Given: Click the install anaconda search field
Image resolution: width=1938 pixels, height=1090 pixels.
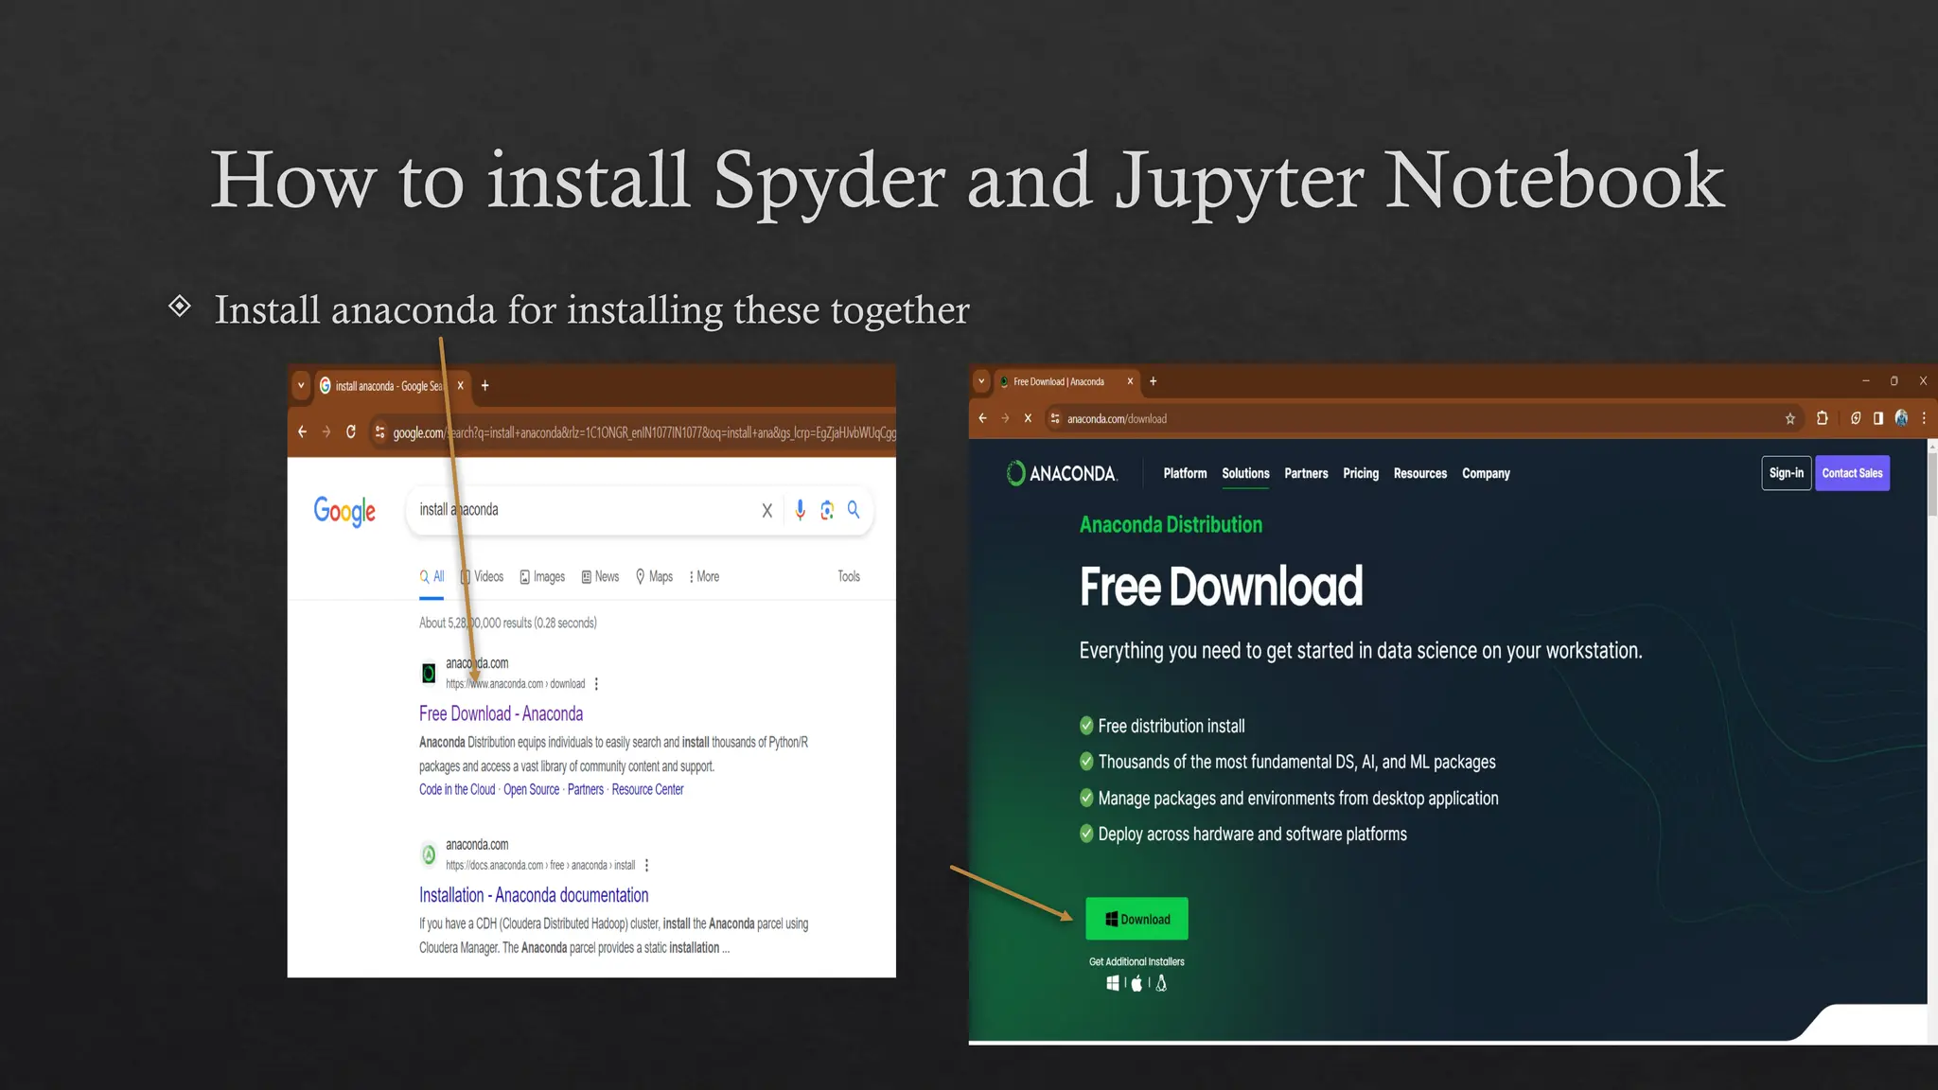Looking at the screenshot, I should pyautogui.click(x=587, y=510).
